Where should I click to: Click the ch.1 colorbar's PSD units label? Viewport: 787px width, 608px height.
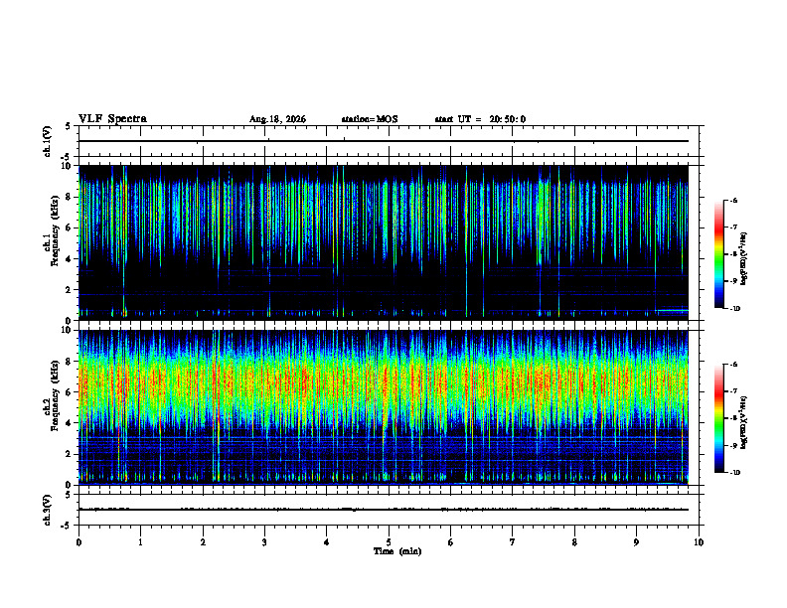click(744, 258)
